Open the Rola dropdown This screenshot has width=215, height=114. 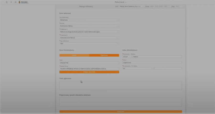(180, 7)
